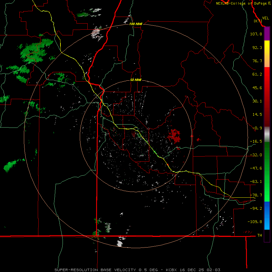Click the bottom KCBX base velocity caption

(x=137, y=270)
